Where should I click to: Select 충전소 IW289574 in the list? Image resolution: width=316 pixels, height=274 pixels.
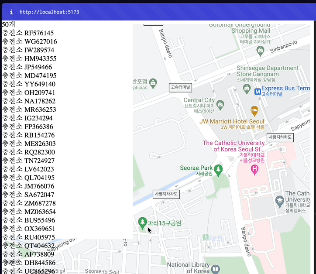click(28, 50)
